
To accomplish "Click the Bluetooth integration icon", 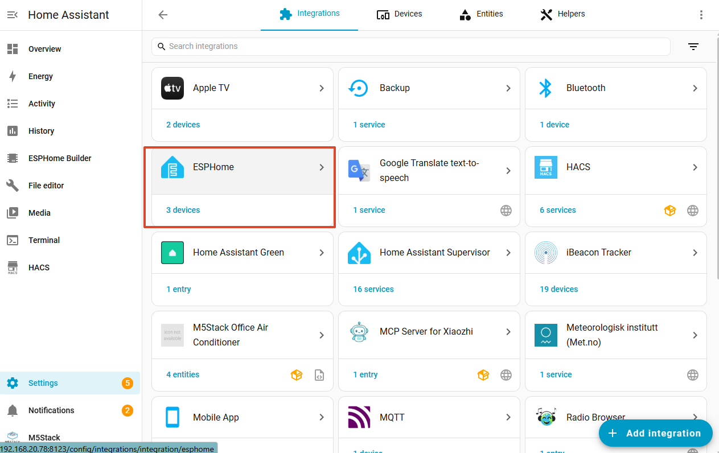I will pos(545,88).
